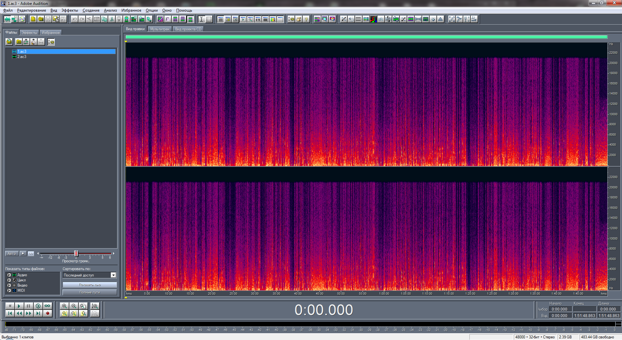The image size is (622, 340).
Task: Click the Help question mark toolbar icon
Action: click(x=306, y=19)
